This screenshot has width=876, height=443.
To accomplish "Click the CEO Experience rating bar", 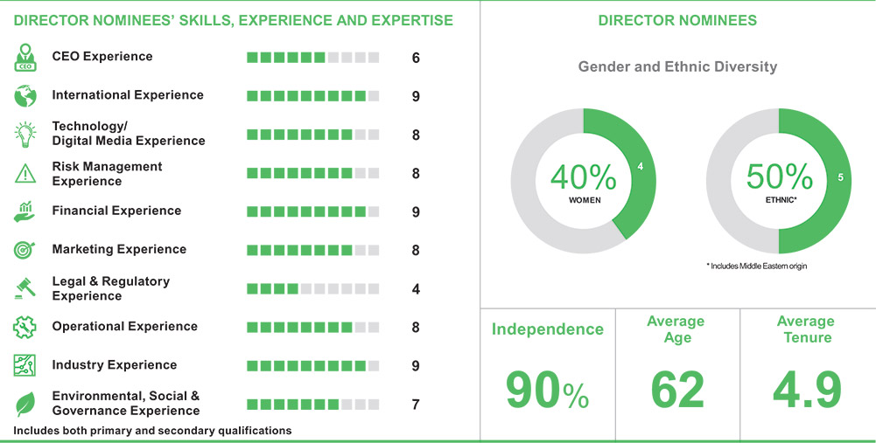I will [x=312, y=58].
